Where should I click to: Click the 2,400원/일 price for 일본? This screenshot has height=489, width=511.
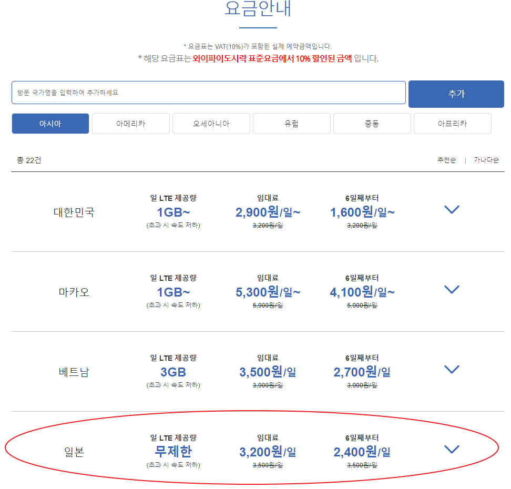[x=362, y=452]
